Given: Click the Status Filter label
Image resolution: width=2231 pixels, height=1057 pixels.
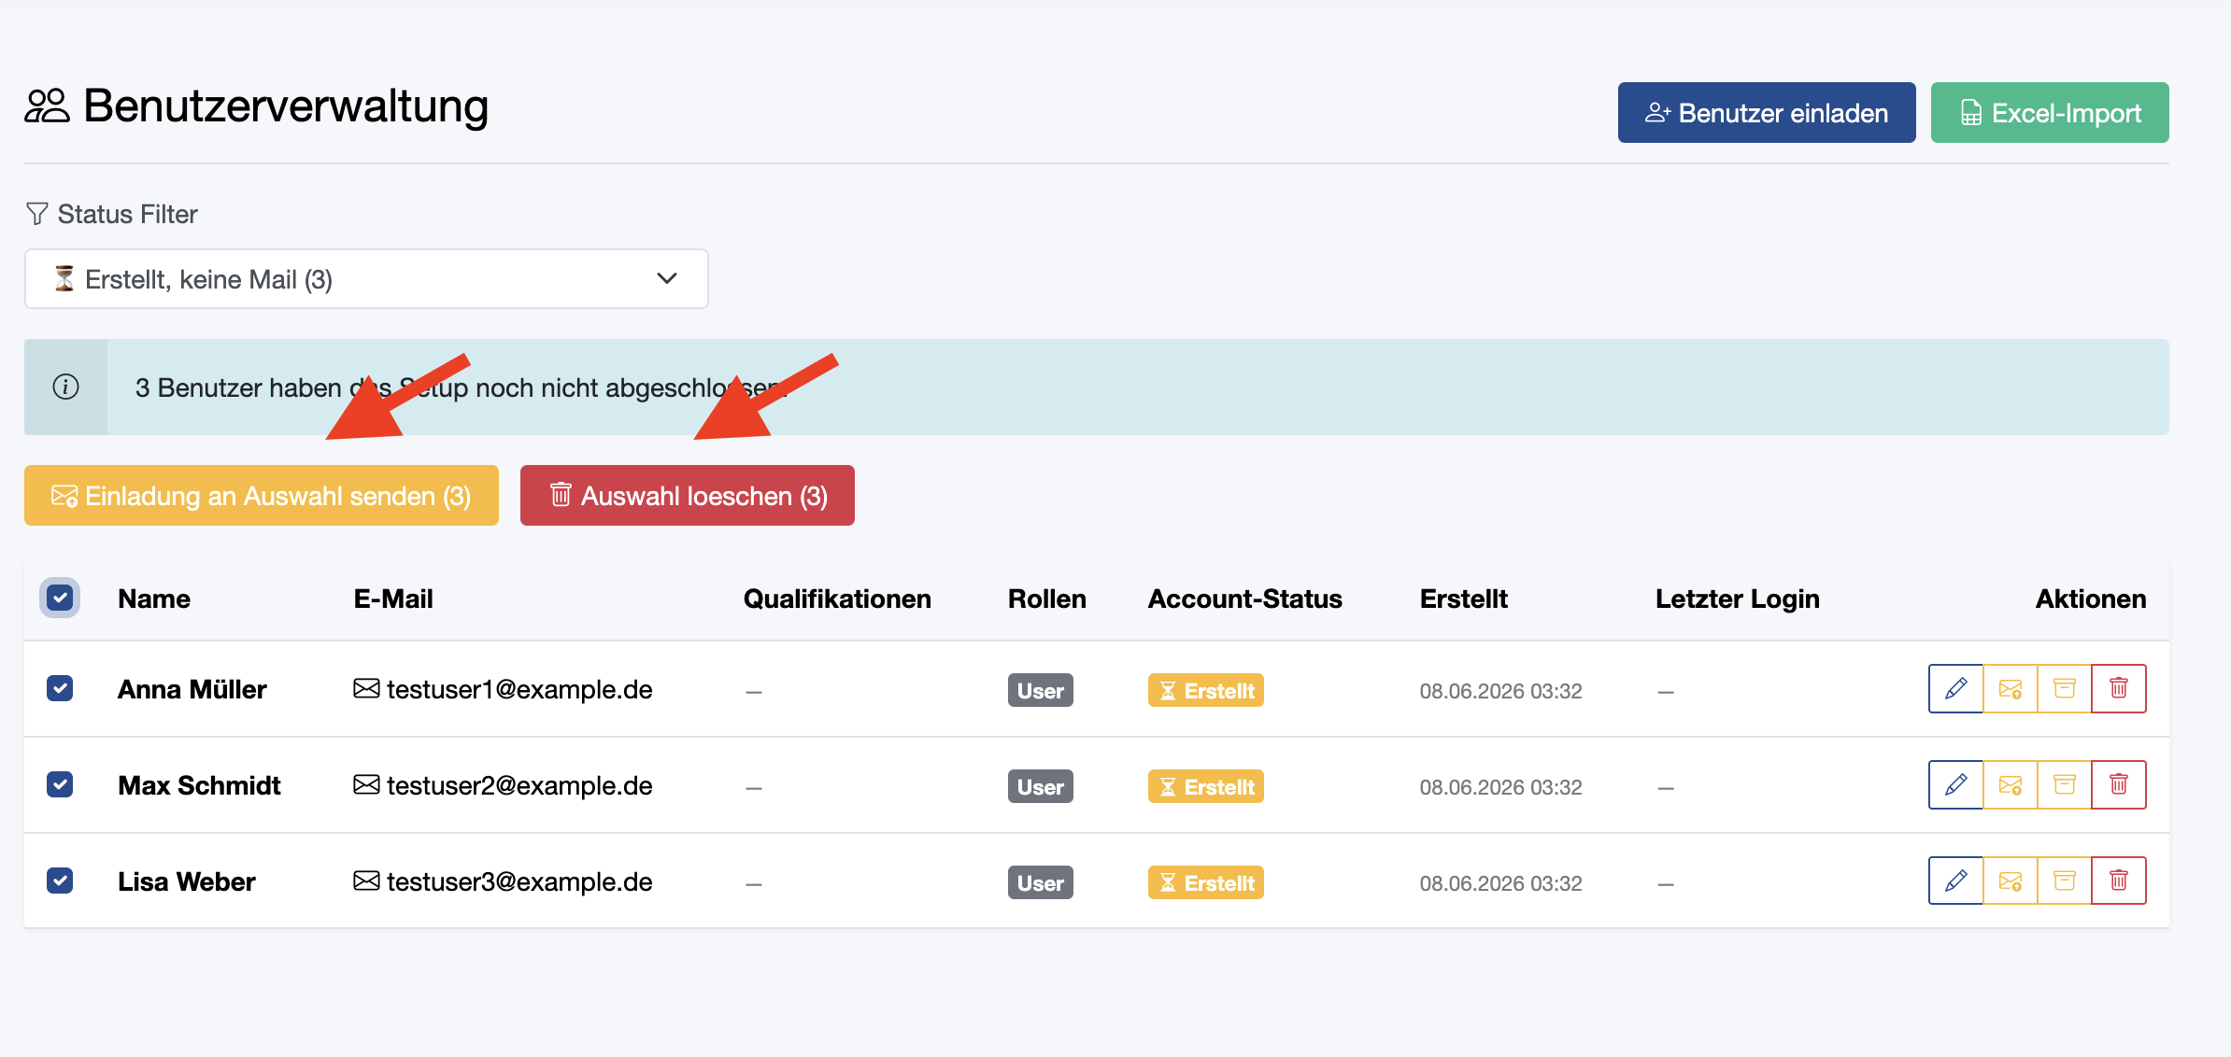Looking at the screenshot, I should (x=127, y=214).
